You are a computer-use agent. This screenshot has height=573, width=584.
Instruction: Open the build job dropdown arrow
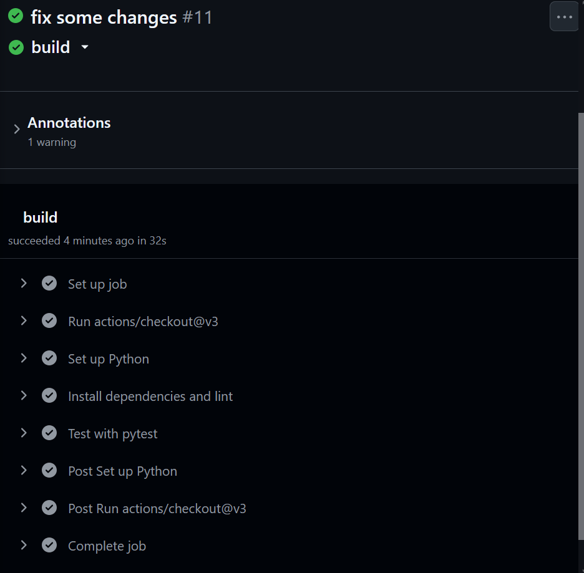coord(84,47)
